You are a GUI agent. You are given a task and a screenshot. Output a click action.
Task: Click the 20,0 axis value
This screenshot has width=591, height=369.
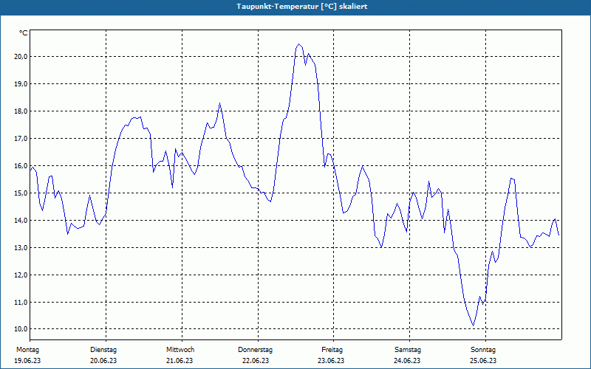pyautogui.click(x=21, y=57)
